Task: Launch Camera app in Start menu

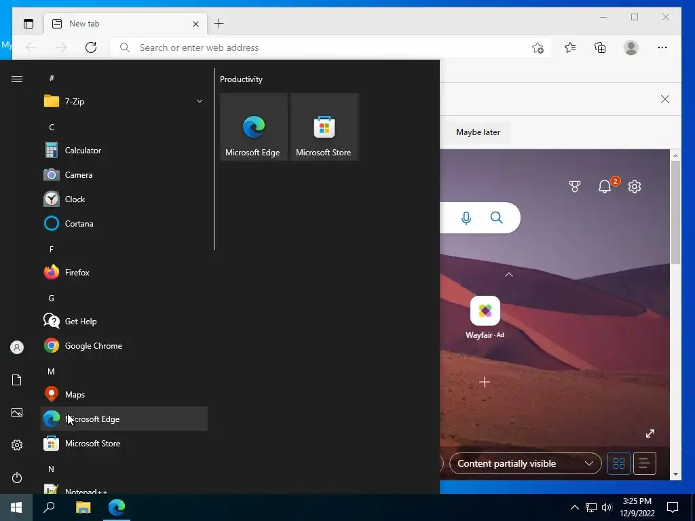Action: click(124, 174)
